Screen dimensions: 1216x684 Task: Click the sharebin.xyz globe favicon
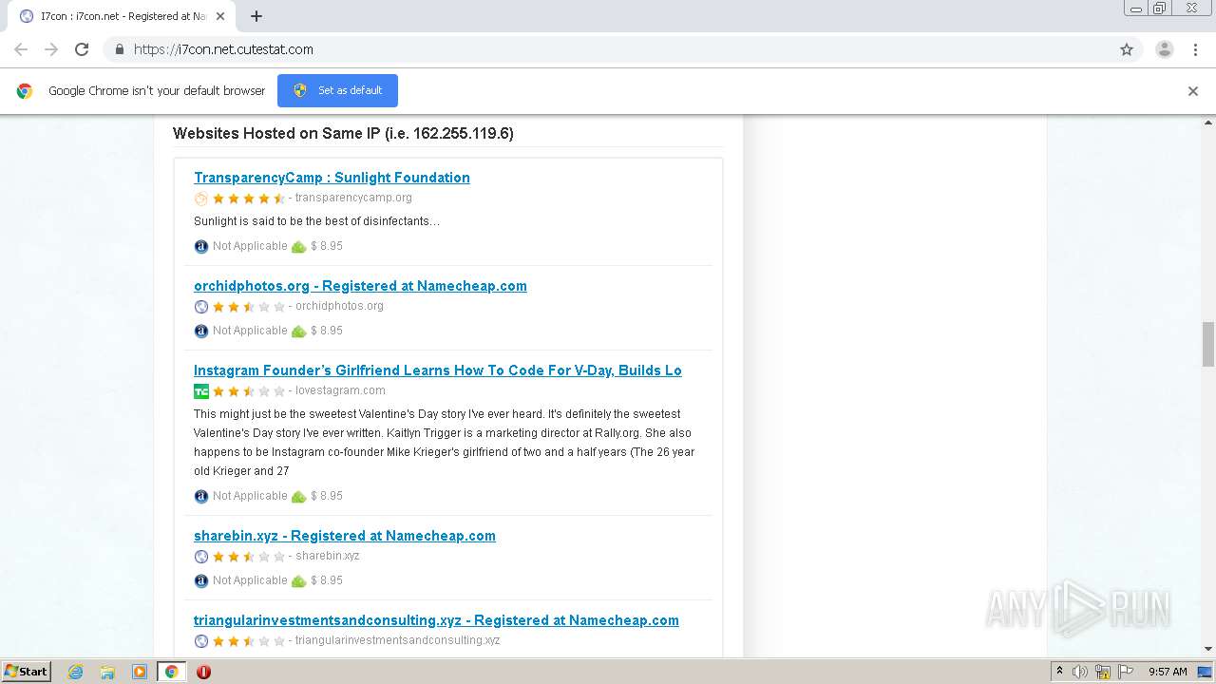coord(200,557)
